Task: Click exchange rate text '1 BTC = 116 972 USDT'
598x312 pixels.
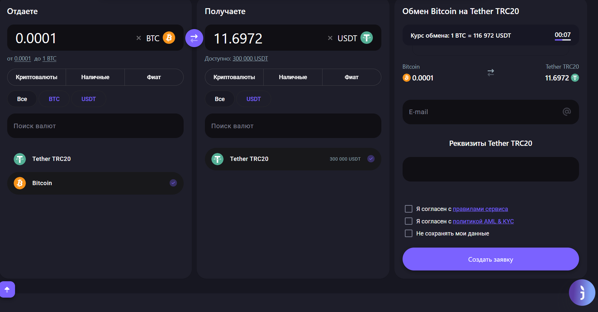Action: point(481,36)
